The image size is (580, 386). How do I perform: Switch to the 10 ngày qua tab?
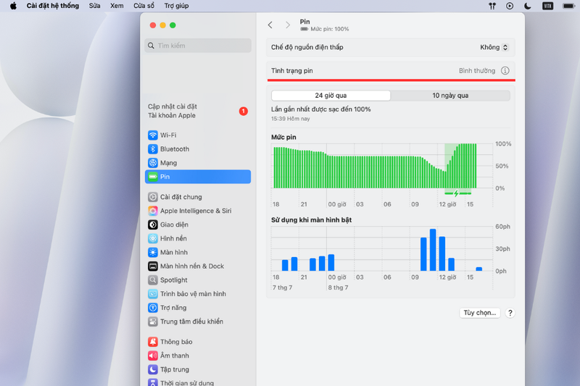pyautogui.click(x=450, y=96)
